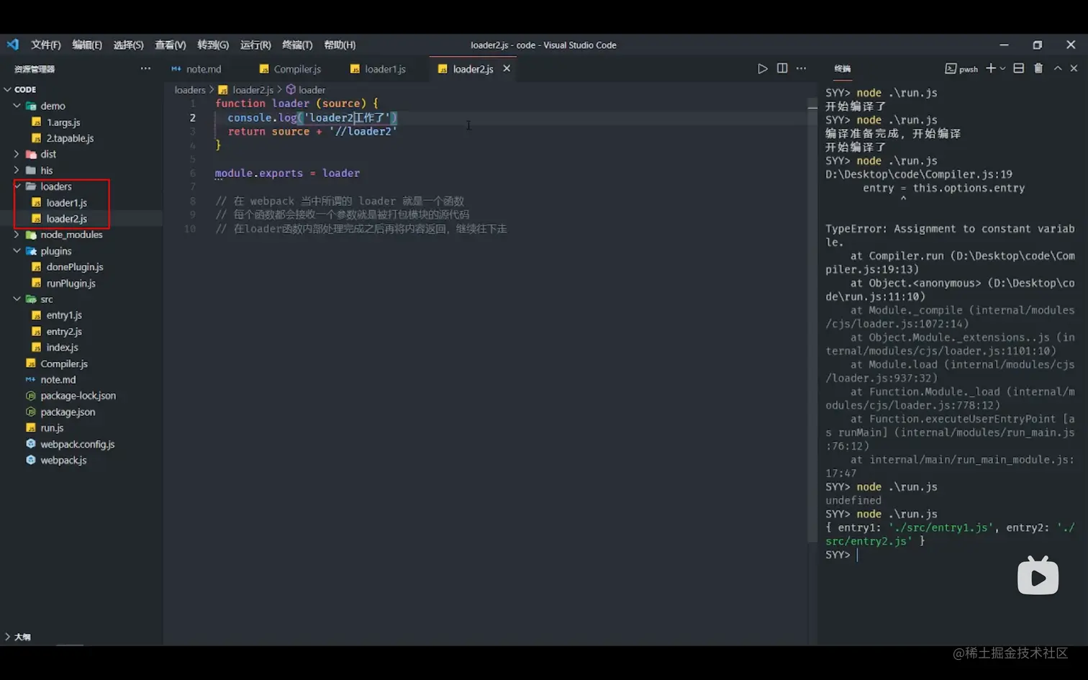Screen dimensions: 1088x680
Task: Open runPlugin.js file
Action: click(x=71, y=284)
